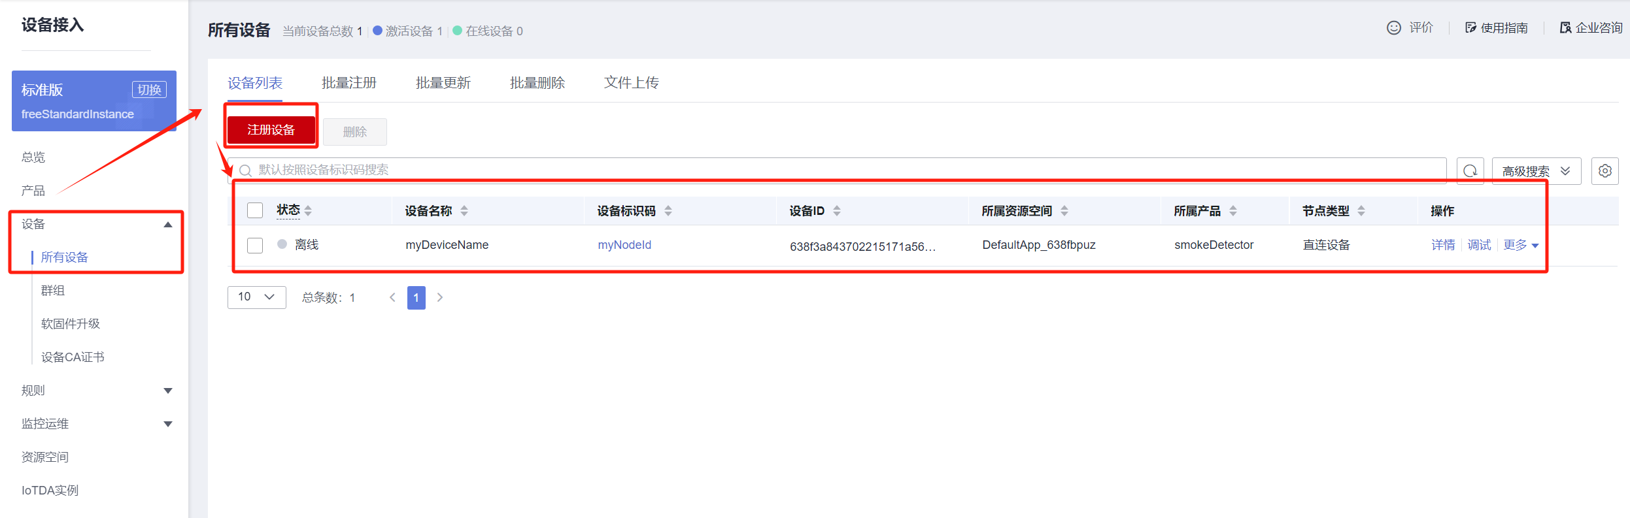Open the myNodeId device link
1630x518 pixels.
tap(624, 245)
